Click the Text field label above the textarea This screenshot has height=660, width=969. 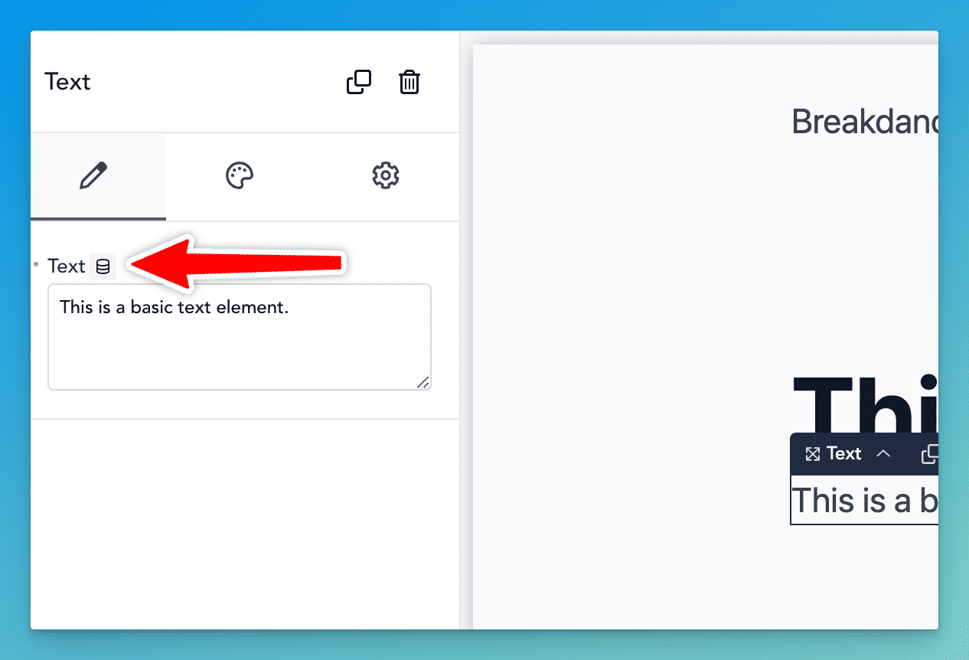[66, 266]
